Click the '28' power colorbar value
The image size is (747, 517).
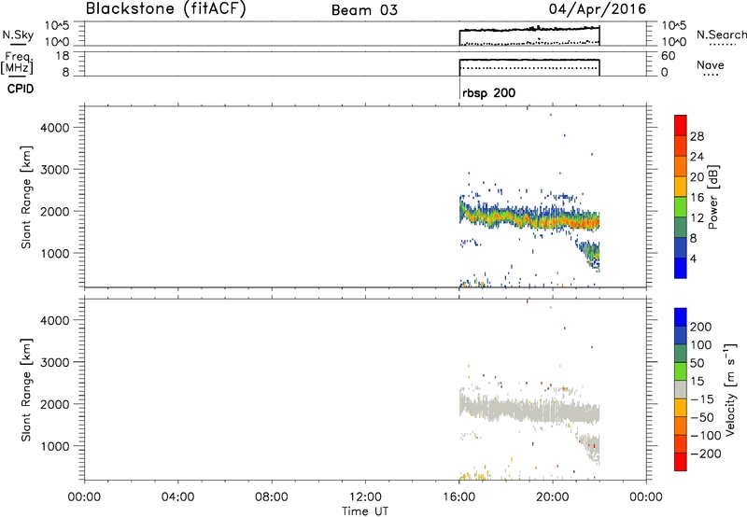tap(697, 136)
